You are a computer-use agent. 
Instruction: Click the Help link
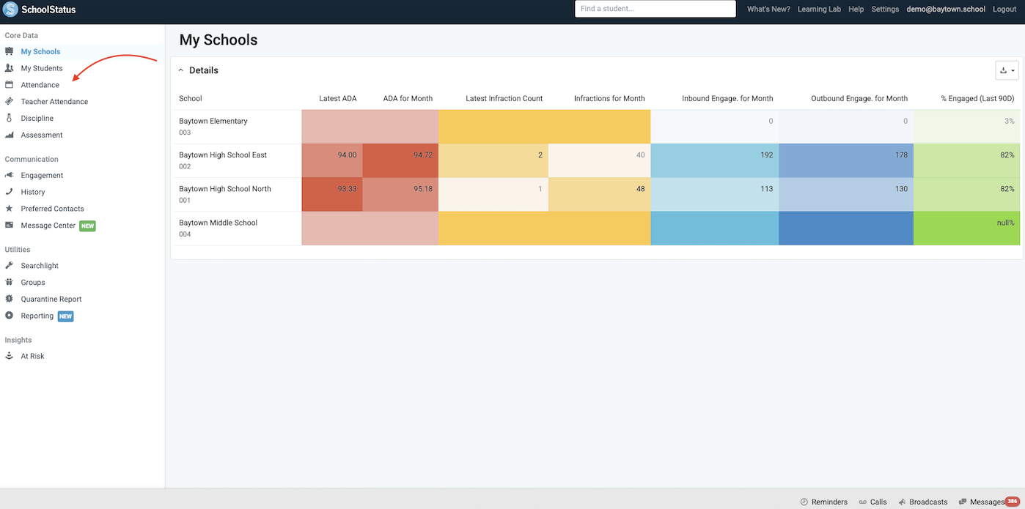(x=856, y=10)
